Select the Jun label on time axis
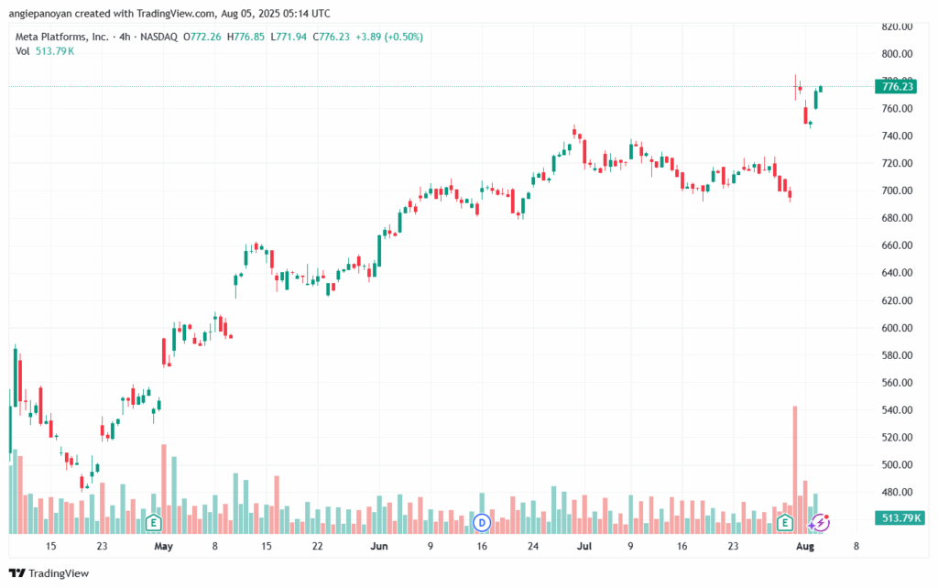 [x=378, y=546]
